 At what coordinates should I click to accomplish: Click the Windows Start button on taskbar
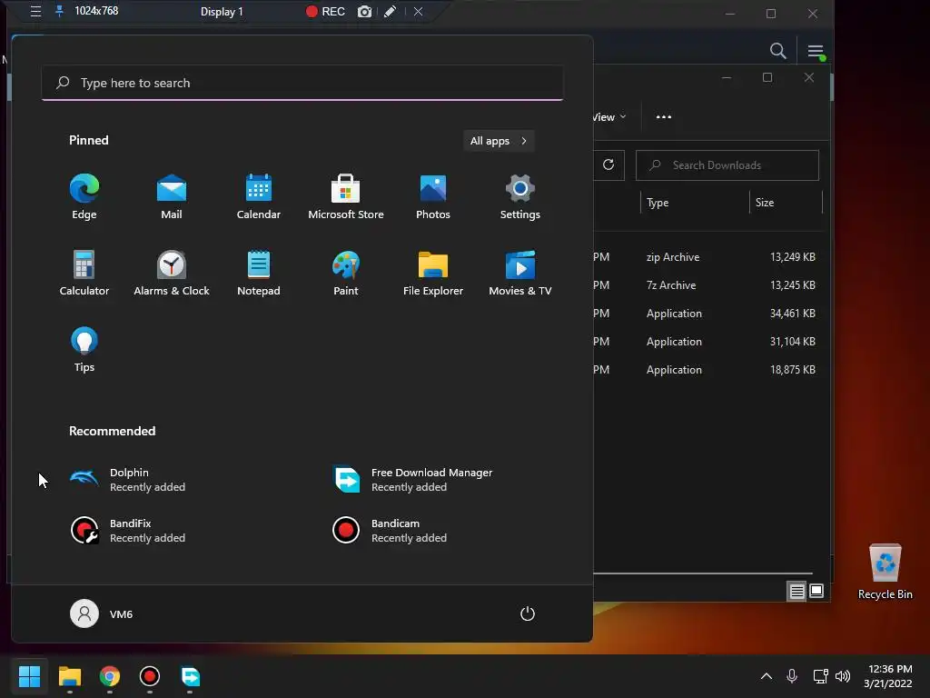[29, 676]
